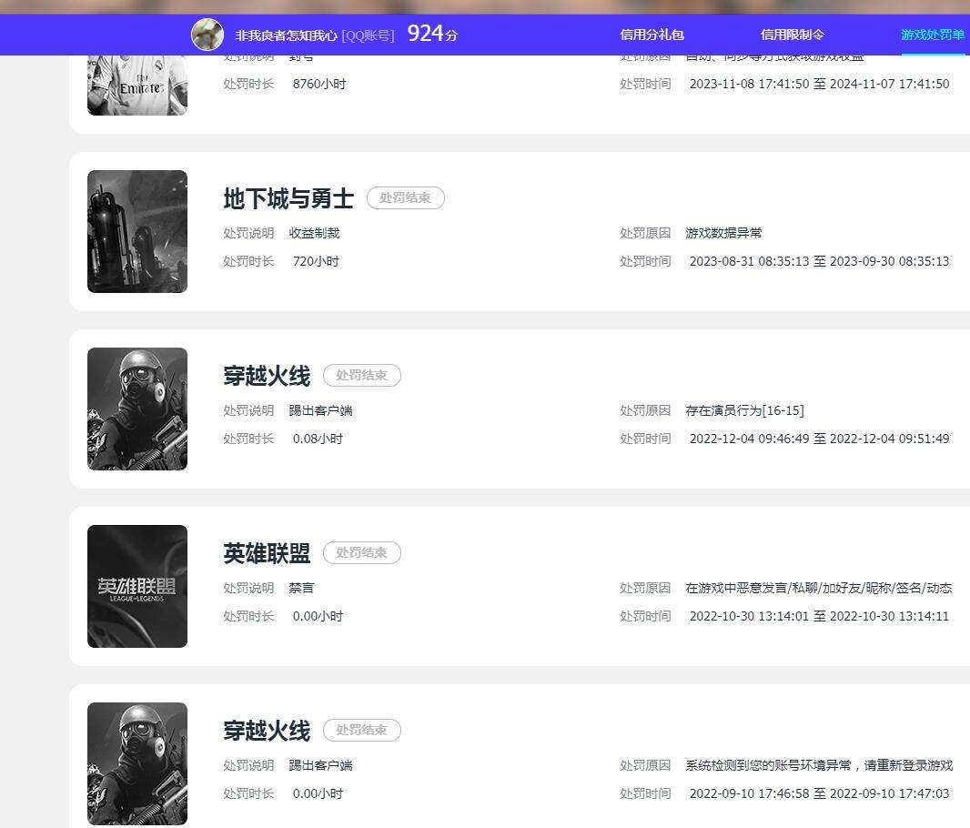
Task: Click the 924分 credit score
Action: 432,34
